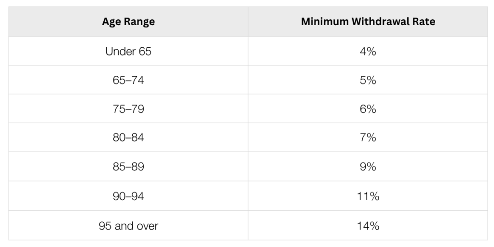Click the 85–89 age range cell
The width and height of the screenshot is (494, 247).
point(128,167)
